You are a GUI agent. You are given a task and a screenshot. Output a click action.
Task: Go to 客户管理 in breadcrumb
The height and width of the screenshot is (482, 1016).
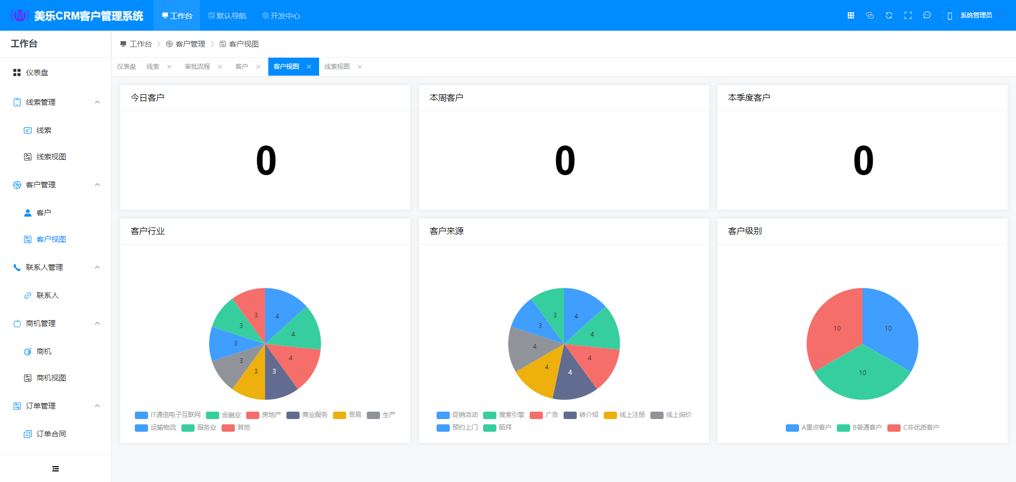point(190,44)
